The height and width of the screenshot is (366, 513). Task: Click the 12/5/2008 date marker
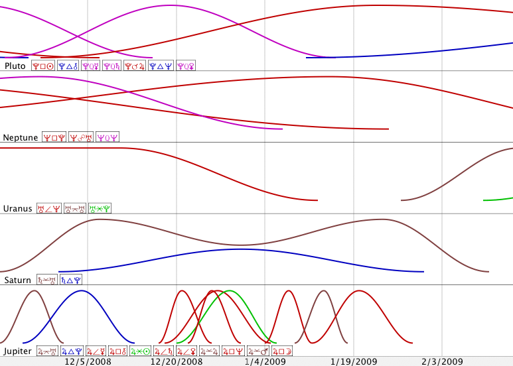click(88, 361)
